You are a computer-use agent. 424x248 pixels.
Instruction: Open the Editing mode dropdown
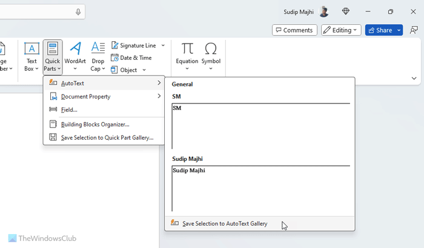coord(341,30)
